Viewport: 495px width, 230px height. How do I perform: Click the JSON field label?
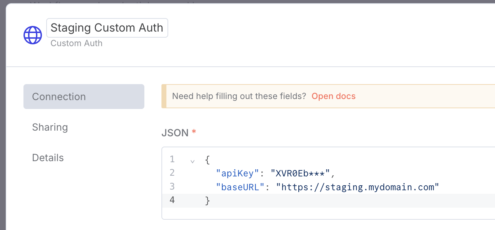pyautogui.click(x=175, y=133)
